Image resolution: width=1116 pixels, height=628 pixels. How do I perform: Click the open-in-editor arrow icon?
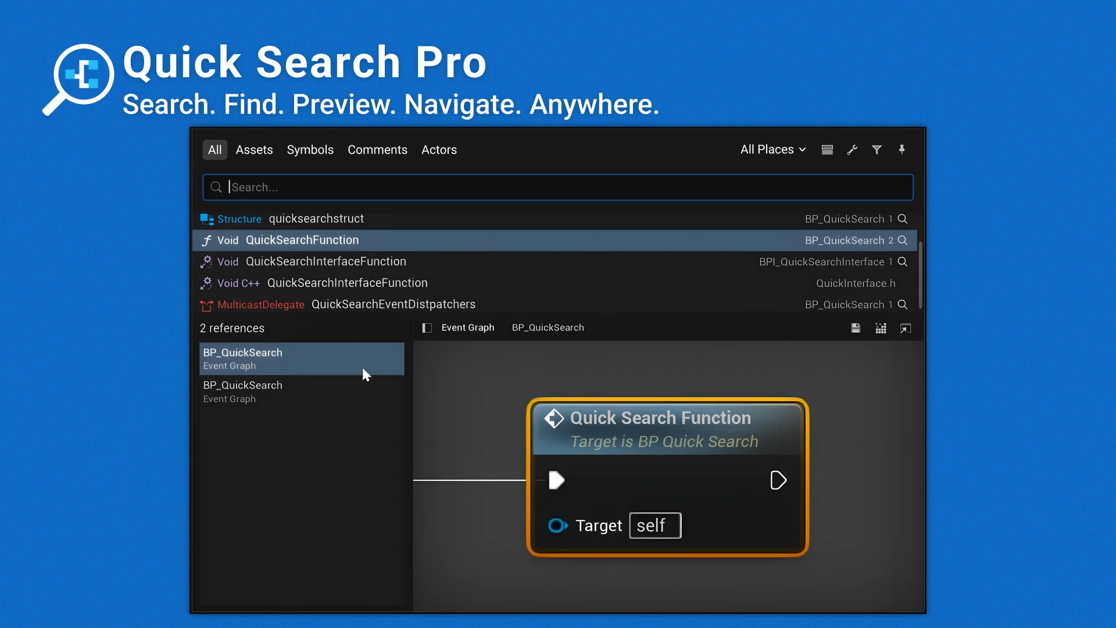point(906,329)
